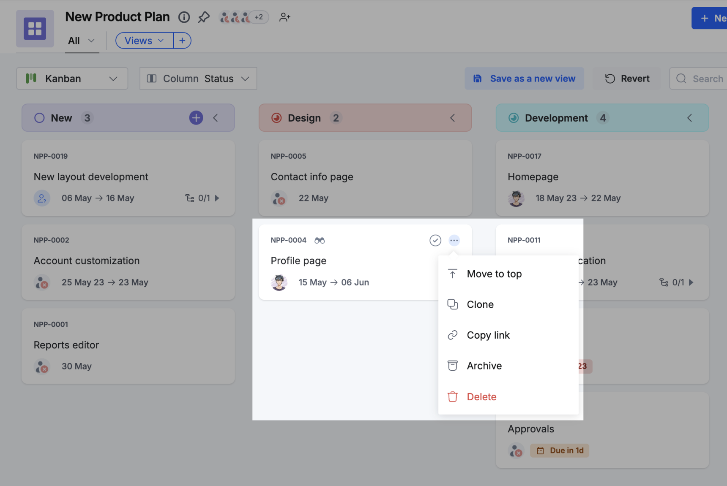
Task: Pin the New Product Plan project
Action: pos(204,17)
